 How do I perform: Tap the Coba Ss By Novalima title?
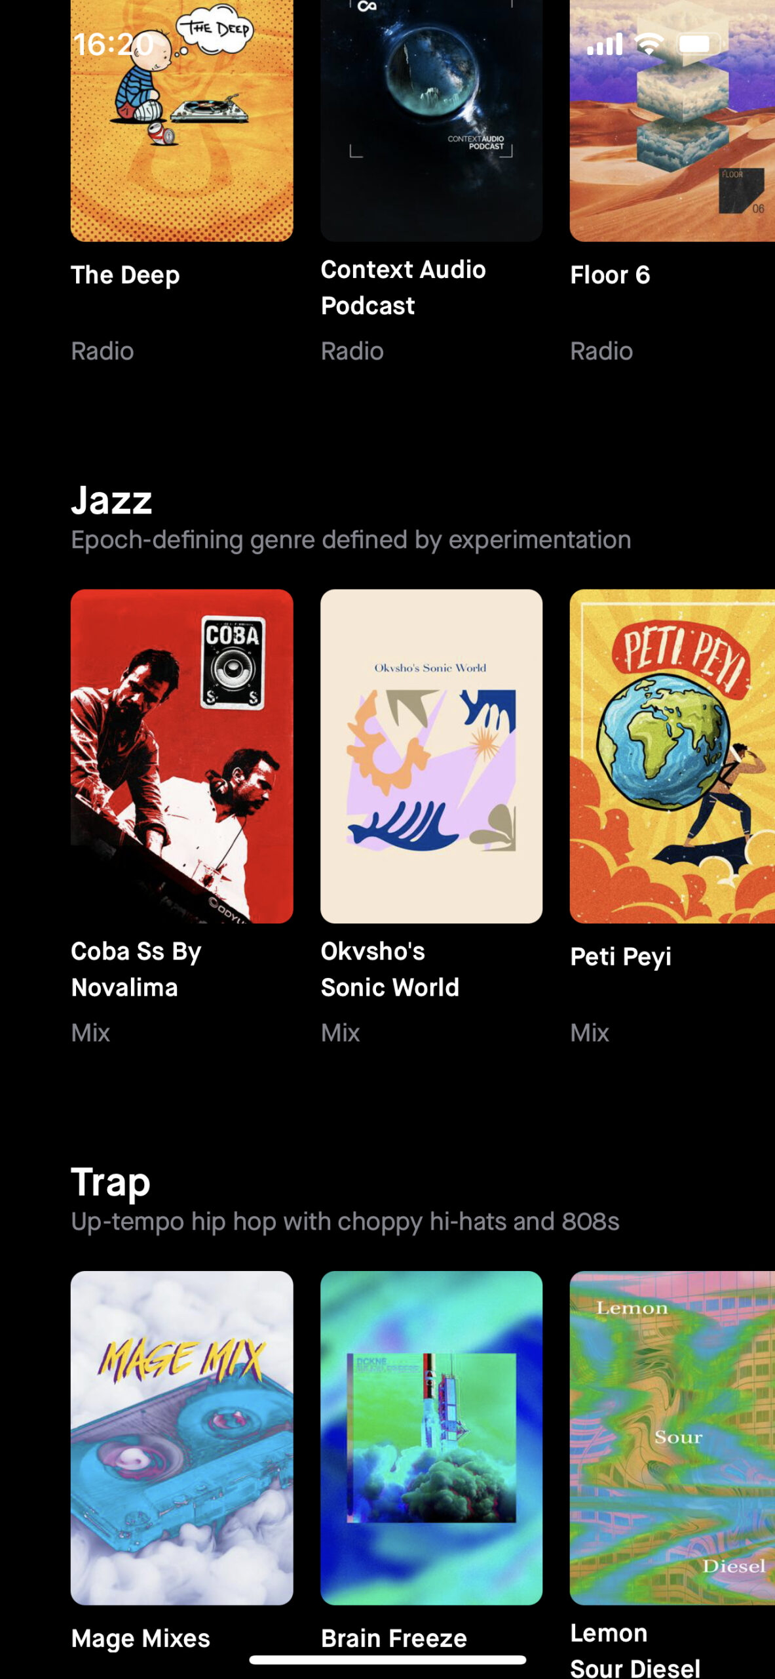pyautogui.click(x=136, y=969)
